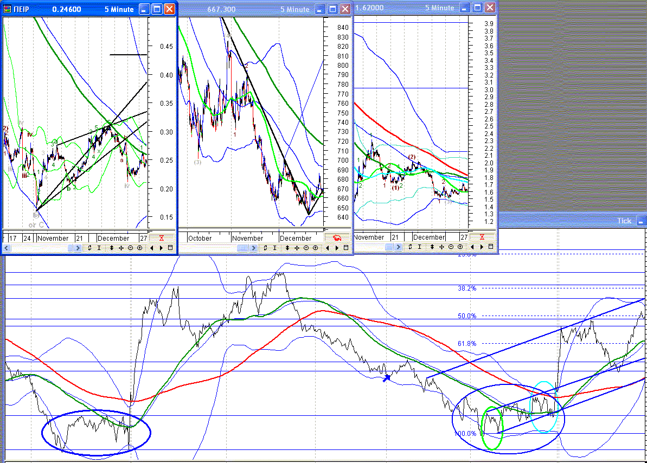Viewport: 647px width, 463px height.
Task: Click I-beam cursor tool in 1.62000 chart
Action: coord(418,247)
